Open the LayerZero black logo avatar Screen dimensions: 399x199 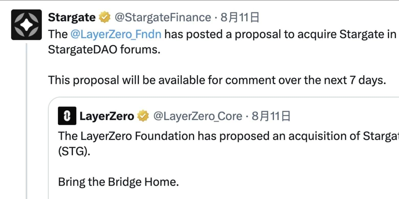coord(67,116)
